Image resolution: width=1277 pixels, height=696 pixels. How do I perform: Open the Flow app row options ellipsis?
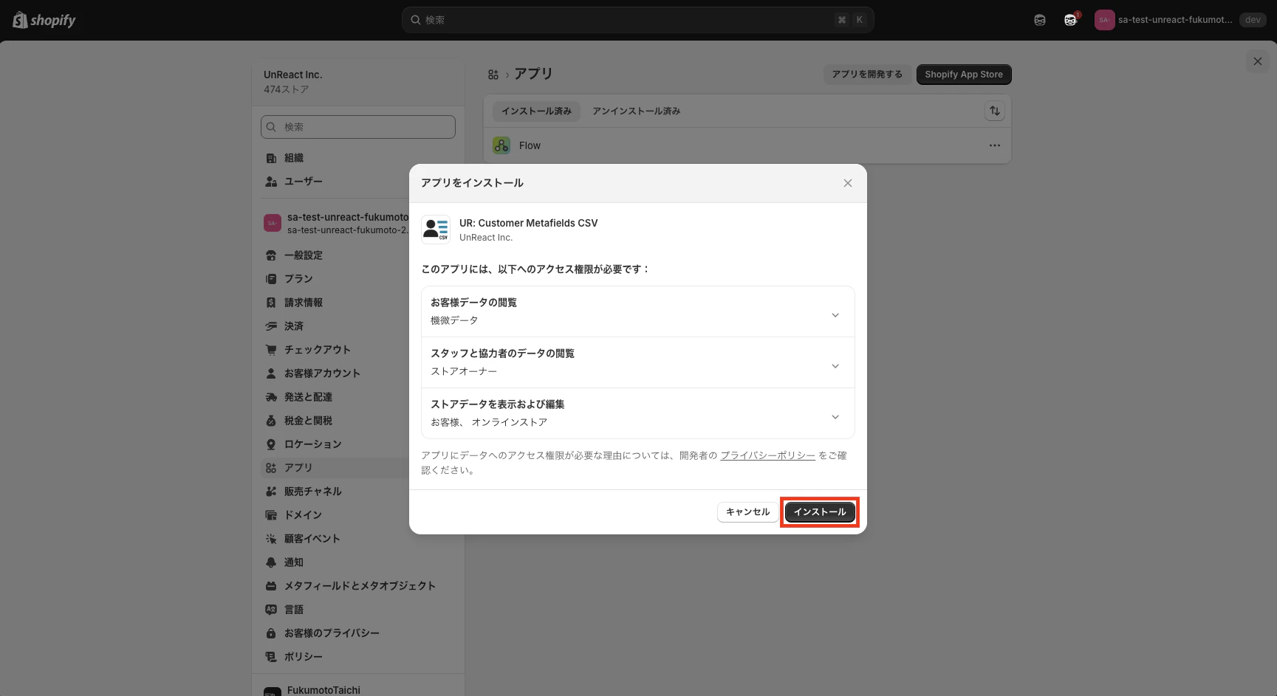coord(995,145)
